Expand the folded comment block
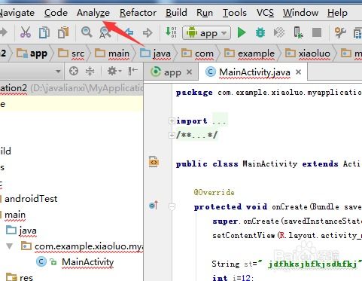 172,136
